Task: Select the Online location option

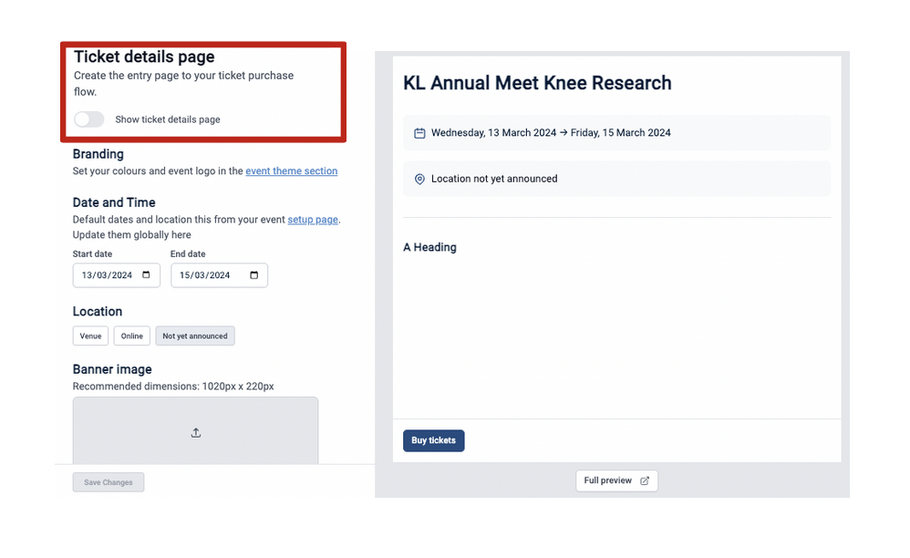Action: (131, 336)
